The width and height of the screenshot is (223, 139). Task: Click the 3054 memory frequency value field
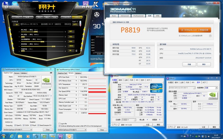[71, 46]
